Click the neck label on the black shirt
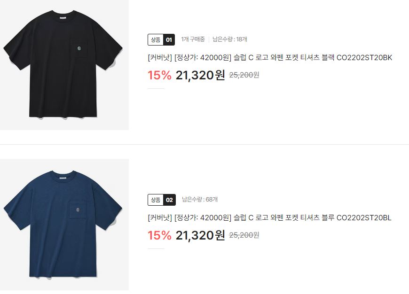The height and width of the screenshot is (294, 409). pyautogui.click(x=63, y=18)
